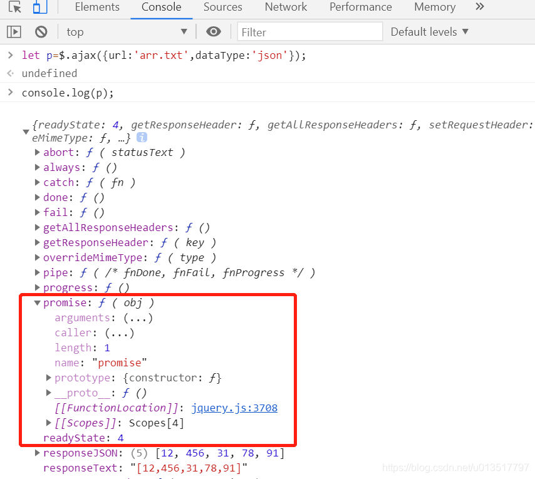Image resolution: width=535 pixels, height=479 pixels.
Task: Click the blue info icon beside the object
Action: click(142, 137)
